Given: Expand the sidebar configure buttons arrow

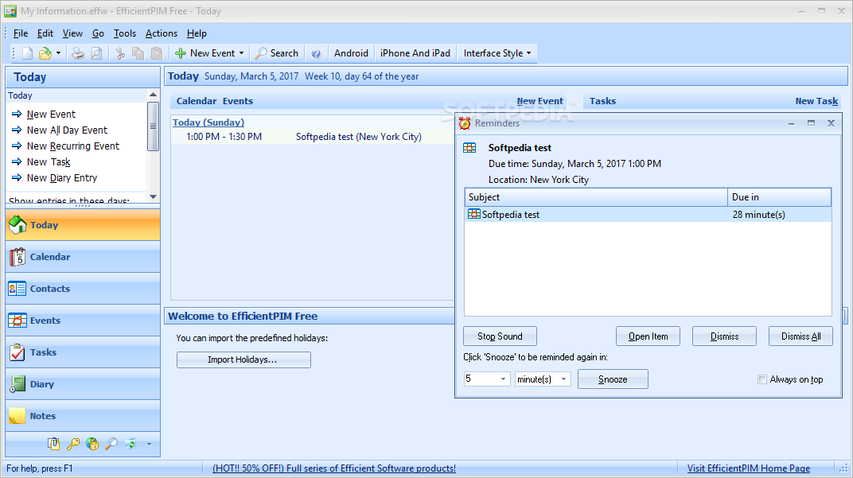Looking at the screenshot, I should [149, 445].
